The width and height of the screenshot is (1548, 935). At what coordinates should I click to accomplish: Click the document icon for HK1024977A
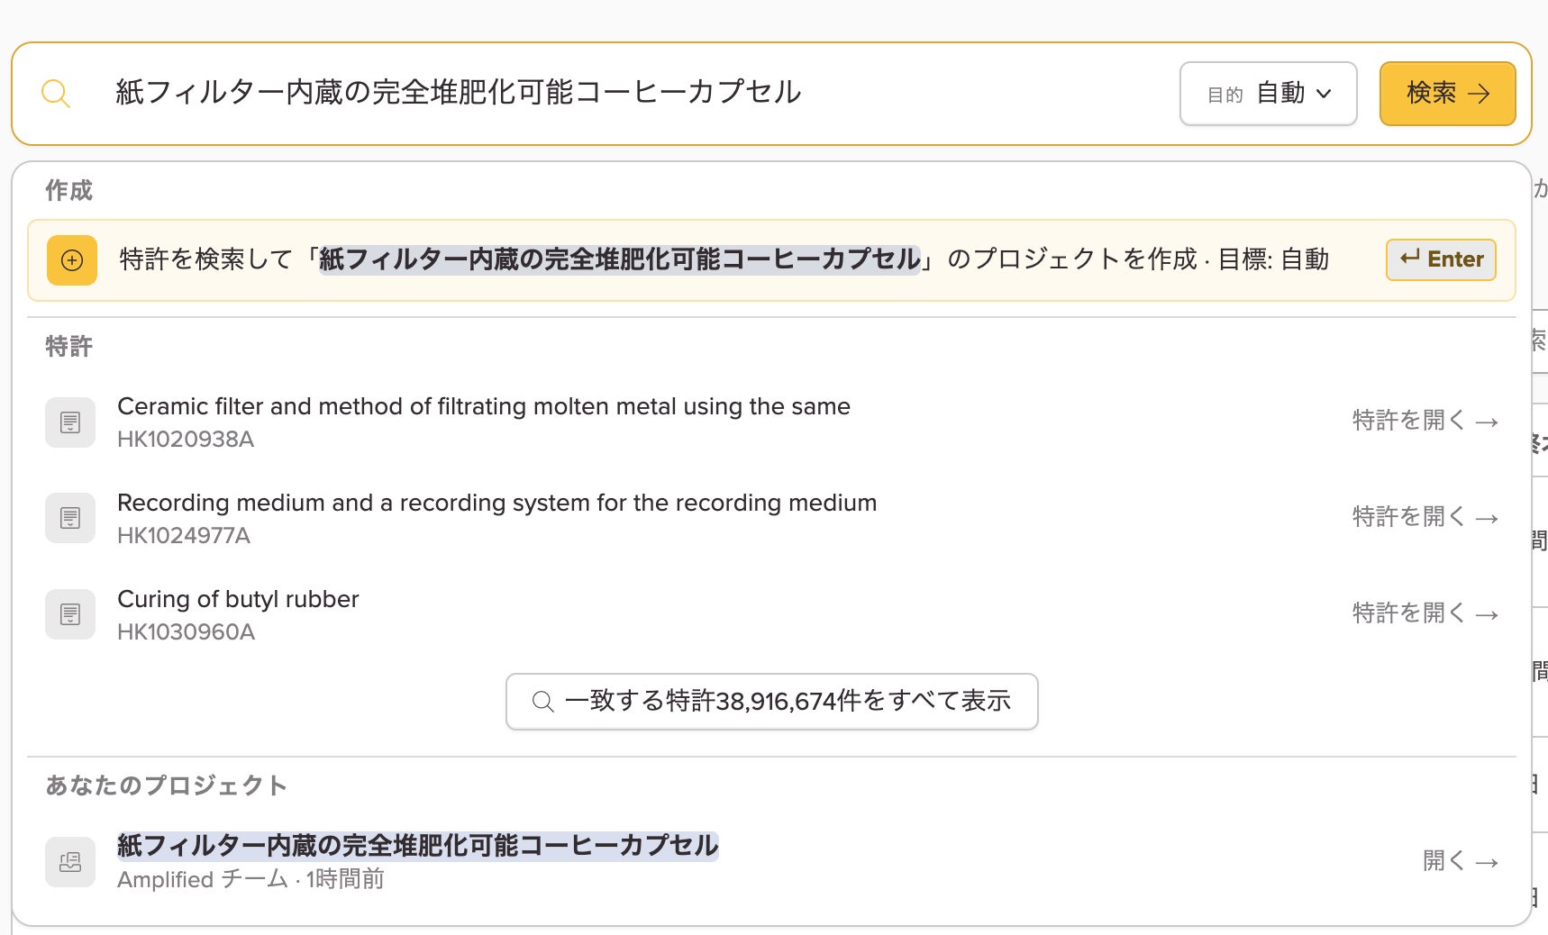tap(70, 518)
